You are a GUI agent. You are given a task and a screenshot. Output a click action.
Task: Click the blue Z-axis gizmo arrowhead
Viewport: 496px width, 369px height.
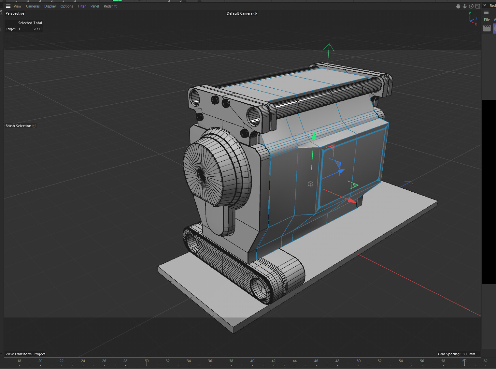[x=341, y=171]
